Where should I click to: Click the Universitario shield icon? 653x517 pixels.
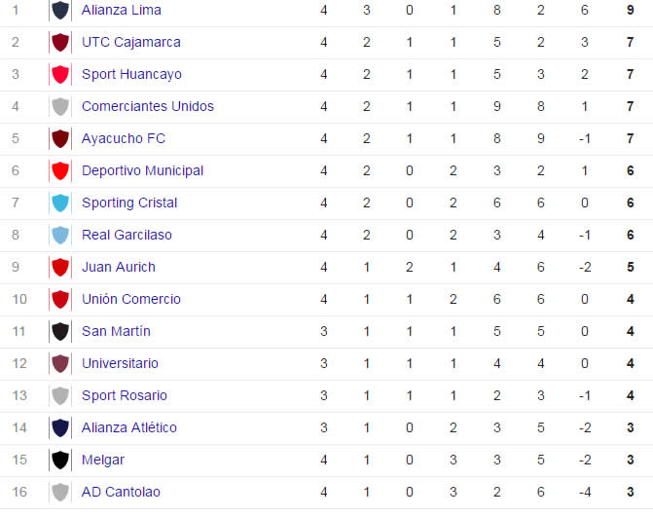(60, 363)
